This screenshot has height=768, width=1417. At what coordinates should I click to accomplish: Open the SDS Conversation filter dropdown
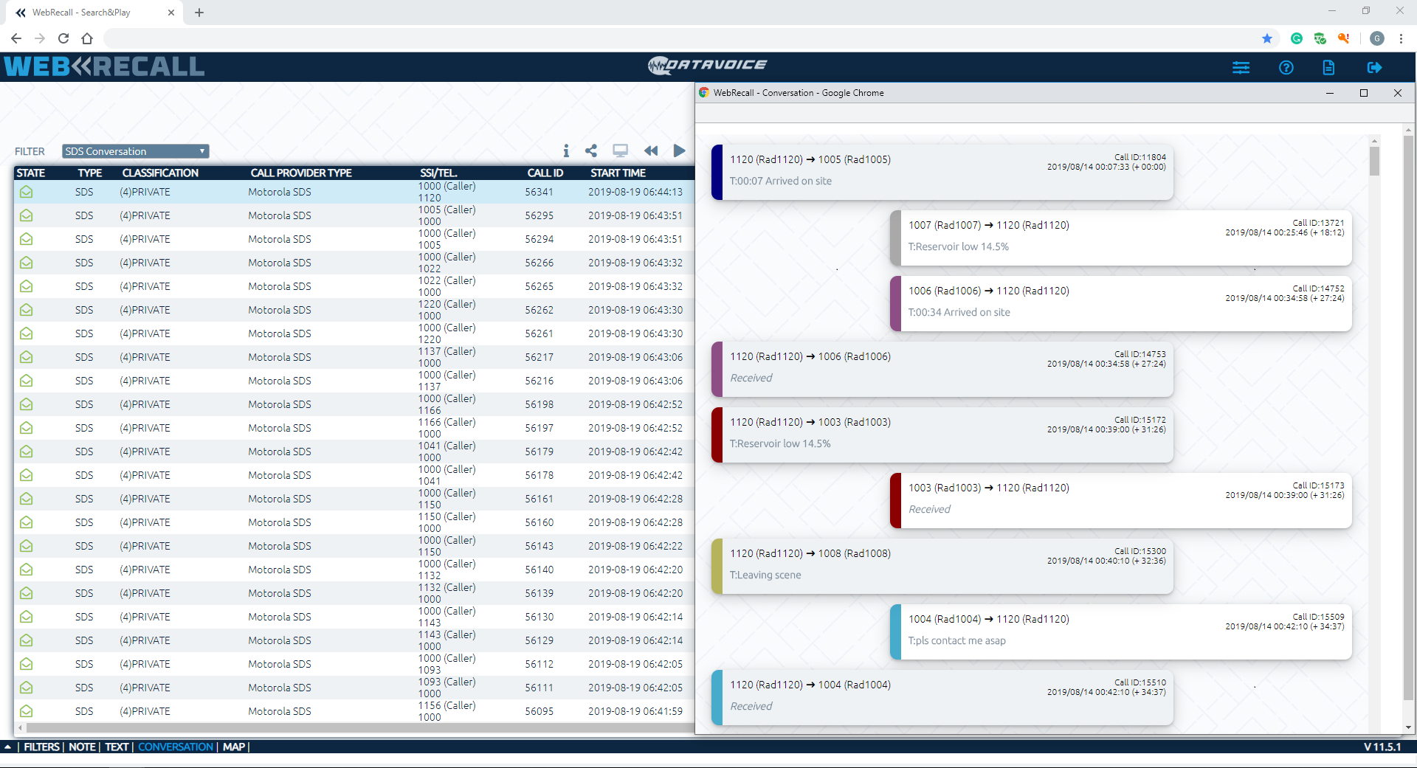tap(135, 151)
